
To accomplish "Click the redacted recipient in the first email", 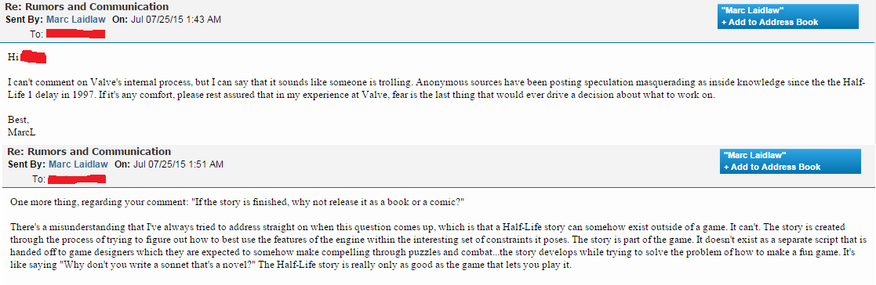I will (75, 34).
